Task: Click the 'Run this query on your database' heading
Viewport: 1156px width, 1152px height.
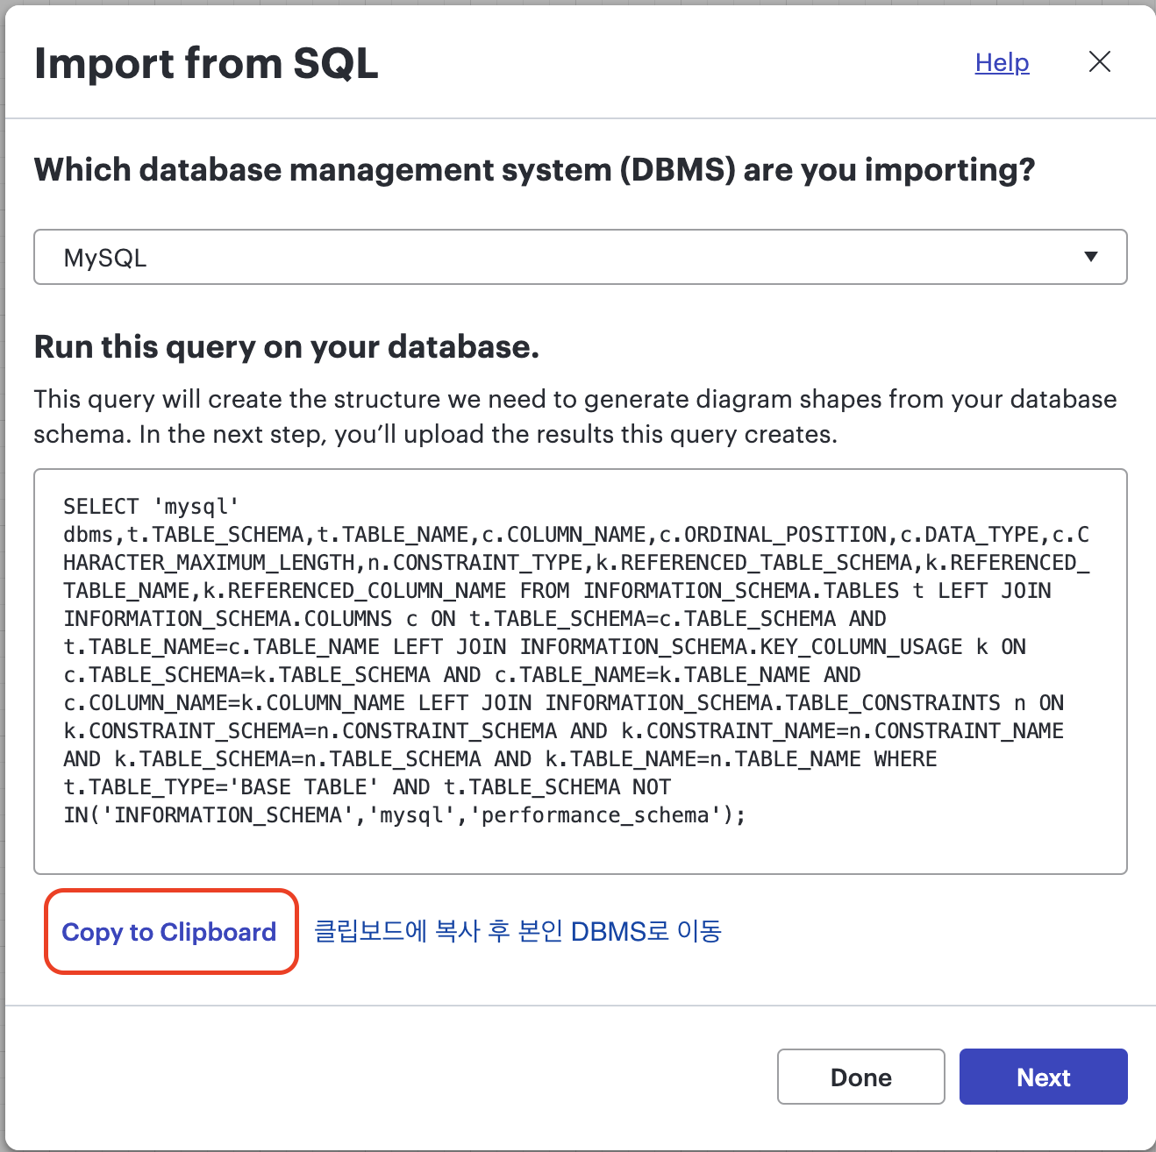Action: click(286, 347)
